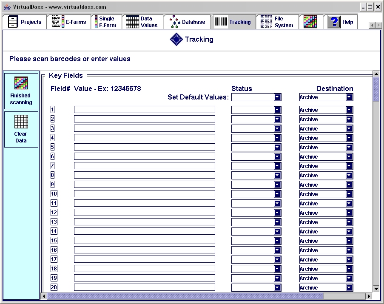384x304 pixels.
Task: Click the horizontal scrollbar left arrow
Action: [44, 296]
